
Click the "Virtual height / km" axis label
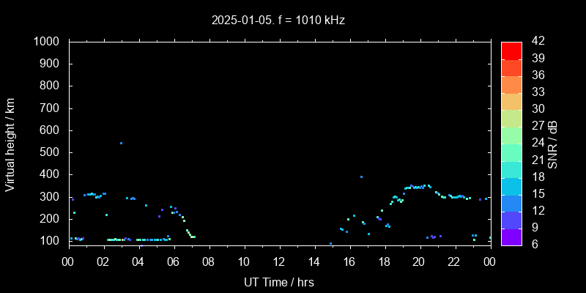tap(10, 144)
